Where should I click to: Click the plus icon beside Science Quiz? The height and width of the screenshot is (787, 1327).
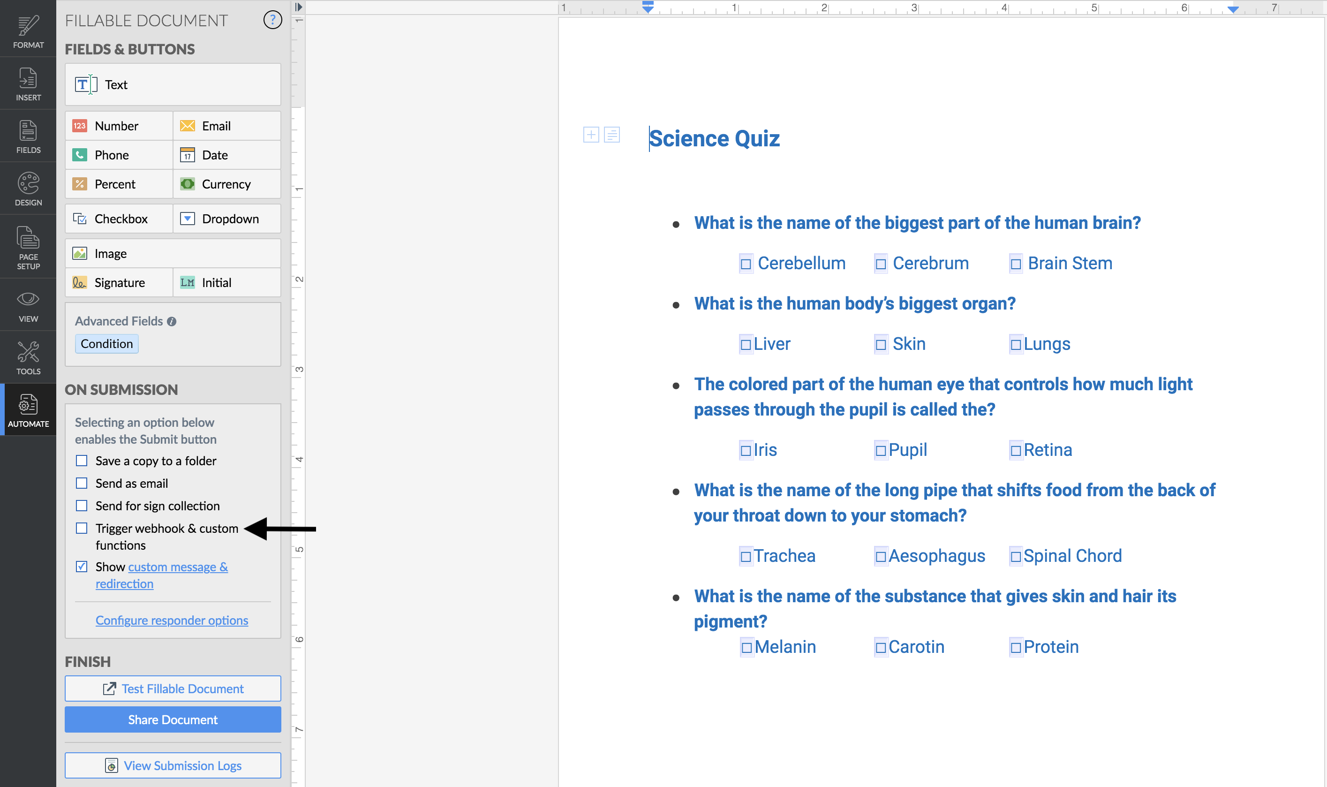pos(591,135)
